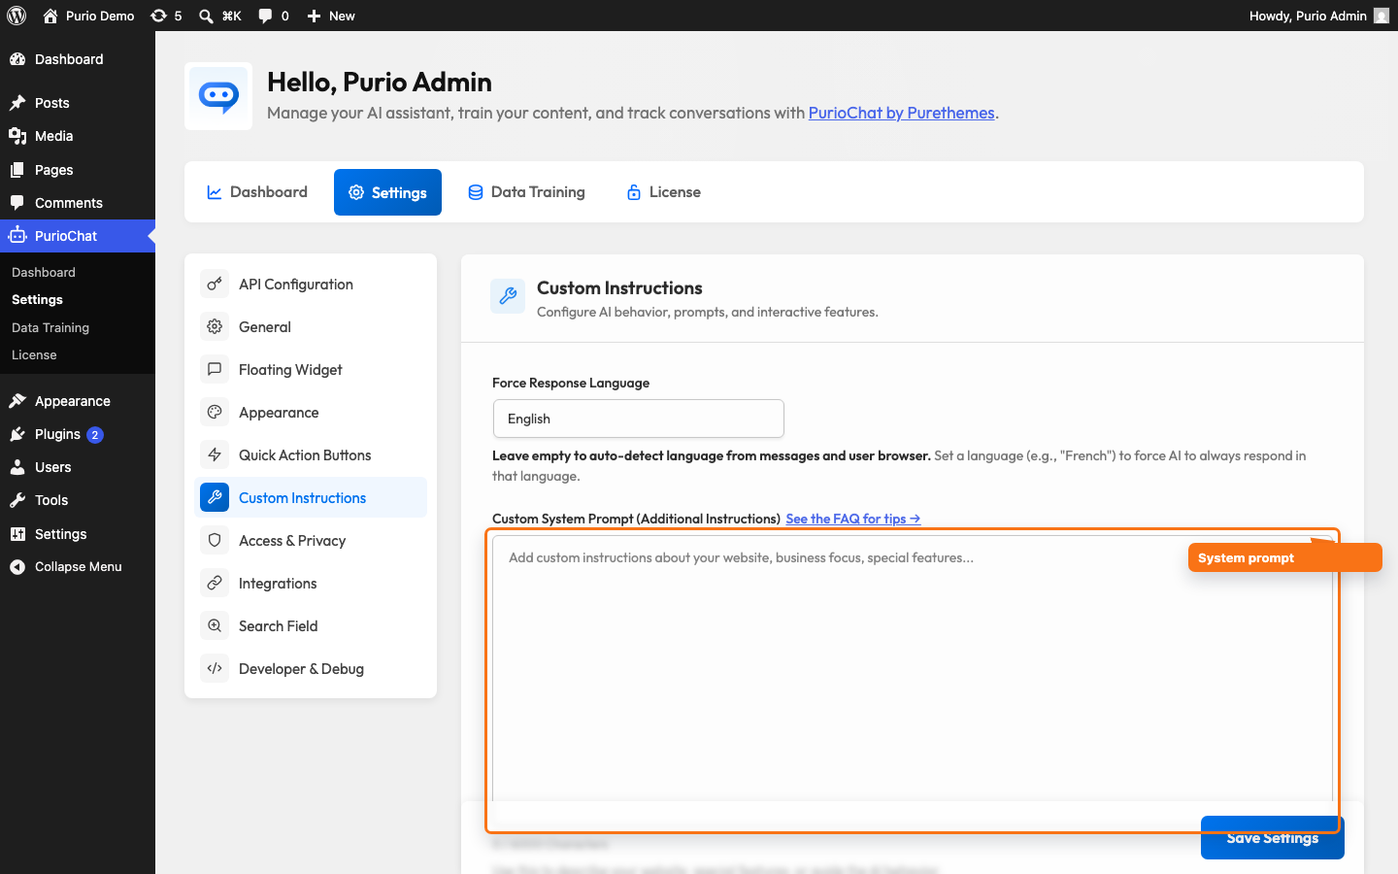Open General settings section
1398x874 pixels.
pos(311,326)
